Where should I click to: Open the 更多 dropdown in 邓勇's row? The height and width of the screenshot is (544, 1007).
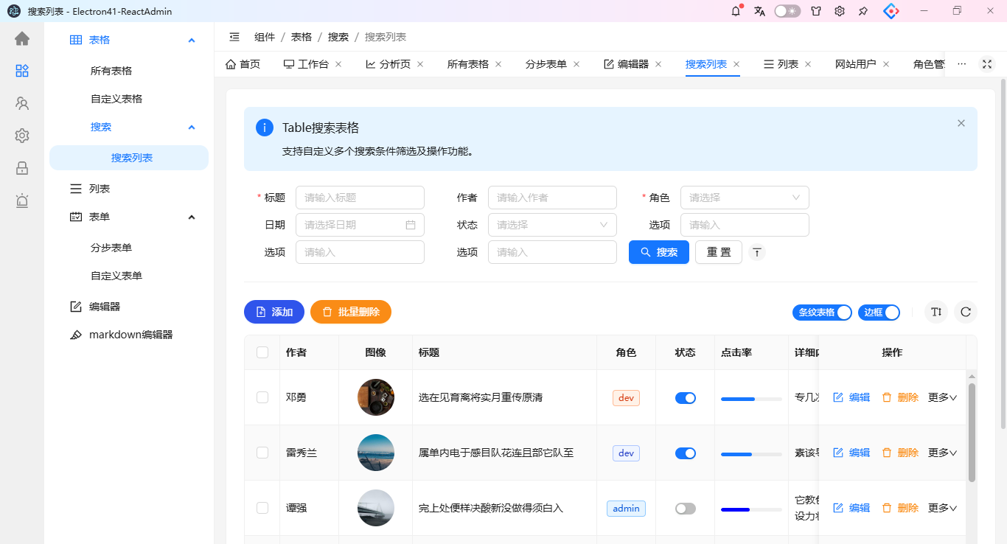pyautogui.click(x=942, y=397)
